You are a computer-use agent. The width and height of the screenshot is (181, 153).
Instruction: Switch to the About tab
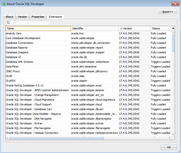click(9, 17)
